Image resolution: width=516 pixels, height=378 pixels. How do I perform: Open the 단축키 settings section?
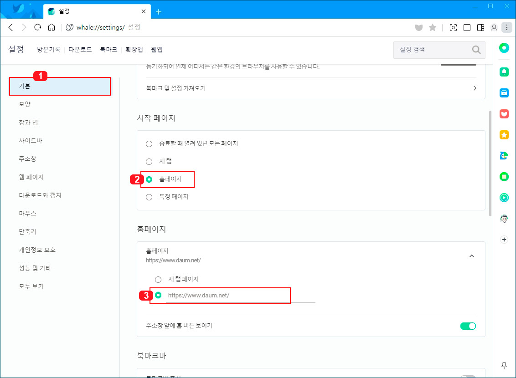point(27,231)
